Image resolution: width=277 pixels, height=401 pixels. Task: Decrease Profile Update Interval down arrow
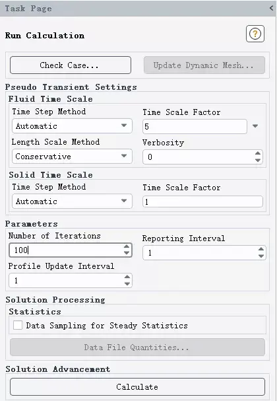point(127,283)
